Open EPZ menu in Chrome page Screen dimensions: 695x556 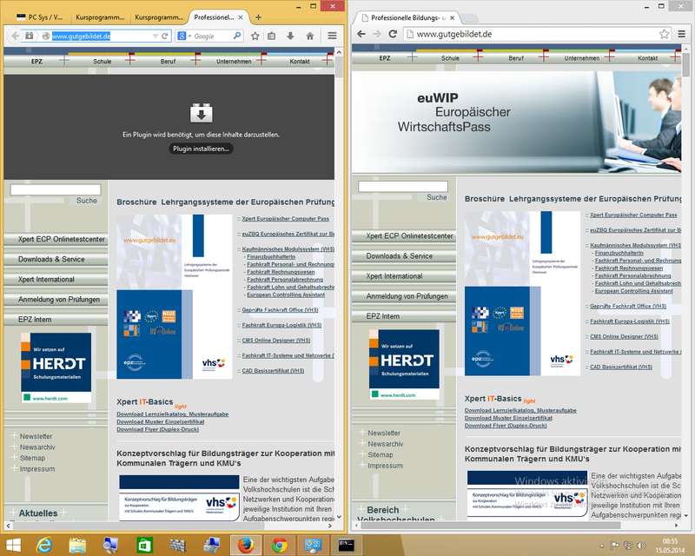tap(385, 58)
